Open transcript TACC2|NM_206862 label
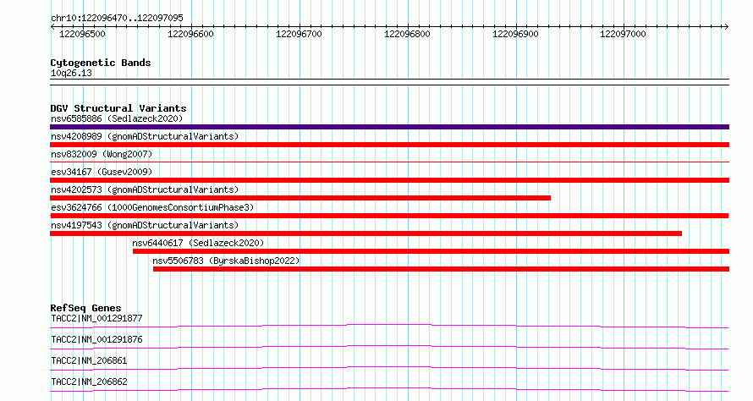This screenshot has height=401, width=753. [x=89, y=382]
